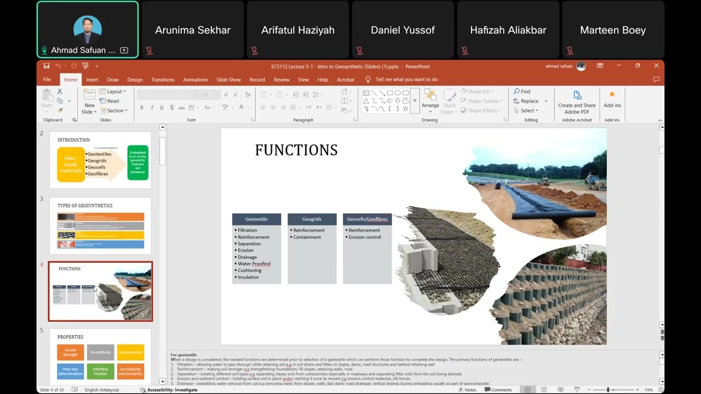The width and height of the screenshot is (701, 394).
Task: Increase font size with the large A
Action: click(x=226, y=95)
